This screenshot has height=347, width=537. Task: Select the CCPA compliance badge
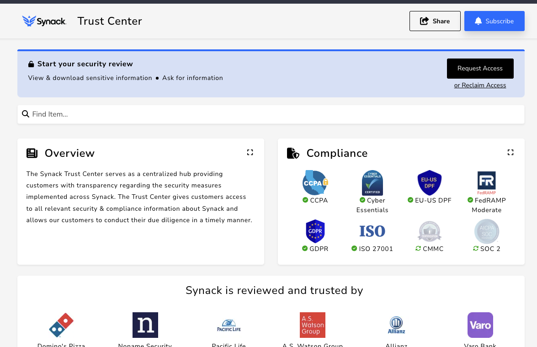click(x=315, y=183)
